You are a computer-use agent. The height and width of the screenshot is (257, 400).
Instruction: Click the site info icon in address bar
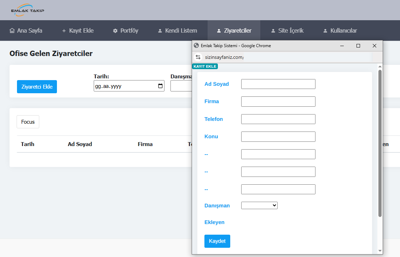198,57
